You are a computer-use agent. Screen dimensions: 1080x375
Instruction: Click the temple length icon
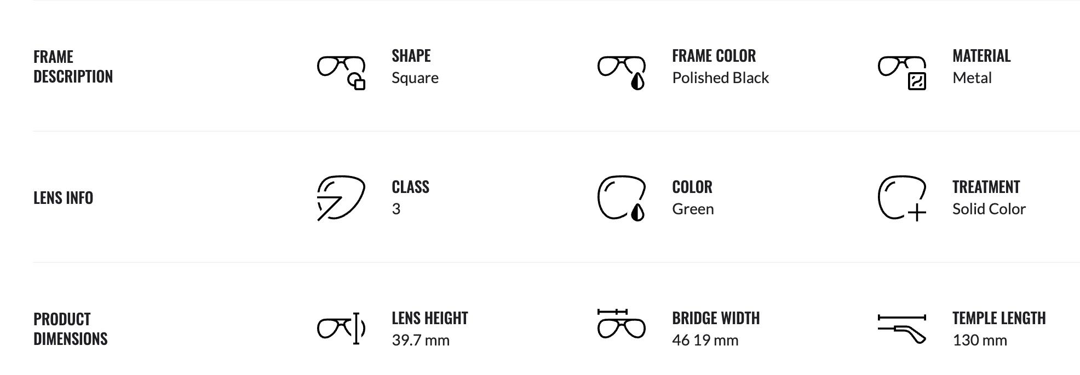[902, 329]
